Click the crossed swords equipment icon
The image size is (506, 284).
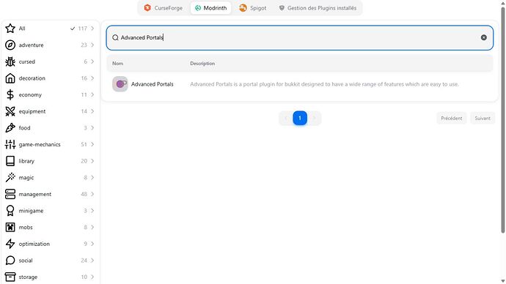pyautogui.click(x=10, y=111)
